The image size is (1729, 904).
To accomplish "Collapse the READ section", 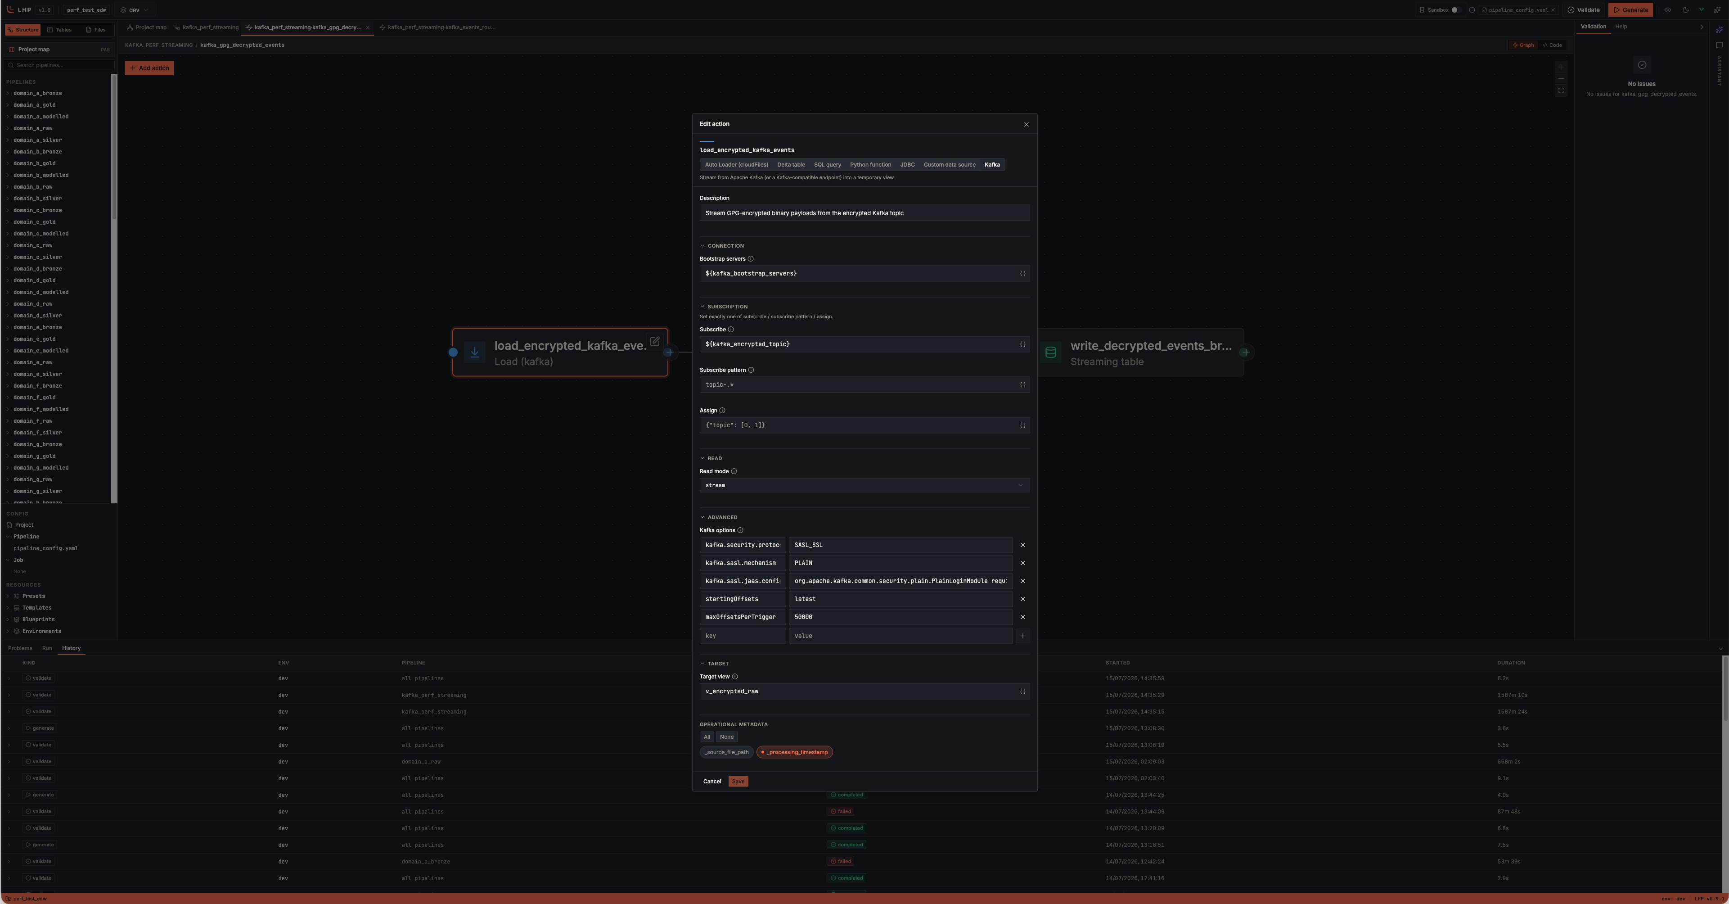I will tap(711, 458).
